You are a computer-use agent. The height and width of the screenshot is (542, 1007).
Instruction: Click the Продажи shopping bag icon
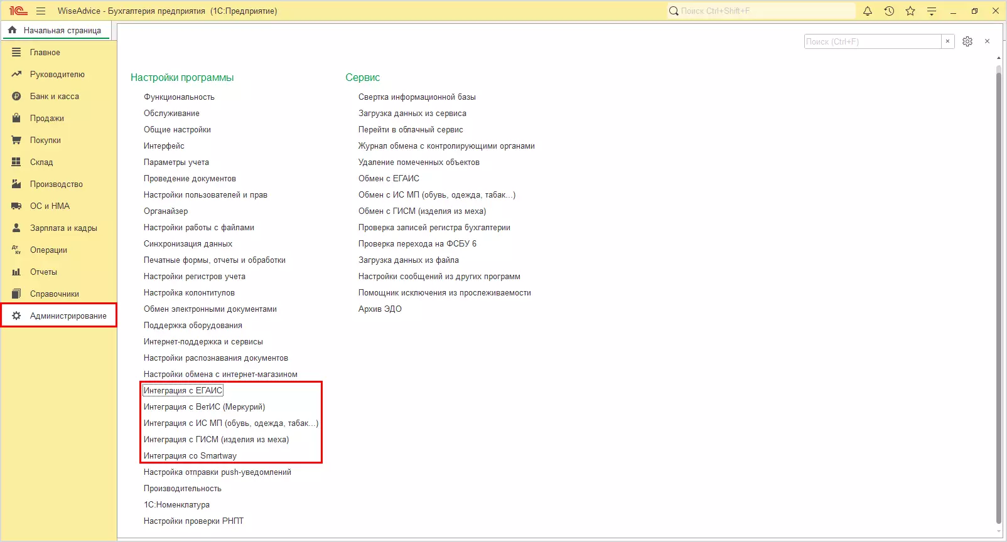click(16, 119)
